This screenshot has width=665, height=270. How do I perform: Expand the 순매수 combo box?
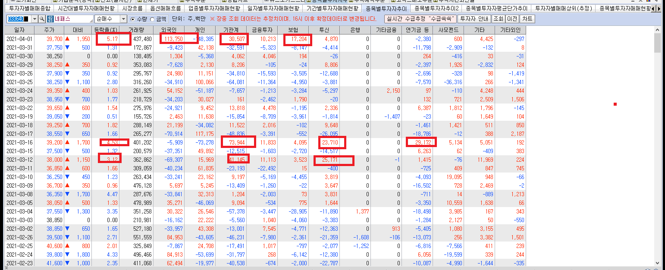(123, 19)
